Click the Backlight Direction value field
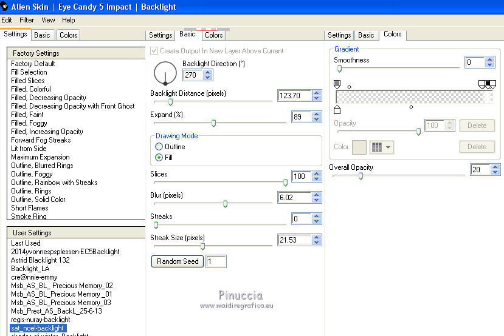This screenshot has width=504, height=336. (193, 75)
